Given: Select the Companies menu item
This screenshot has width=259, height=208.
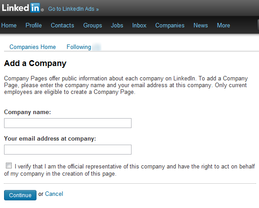Looking at the screenshot, I should click(170, 26).
